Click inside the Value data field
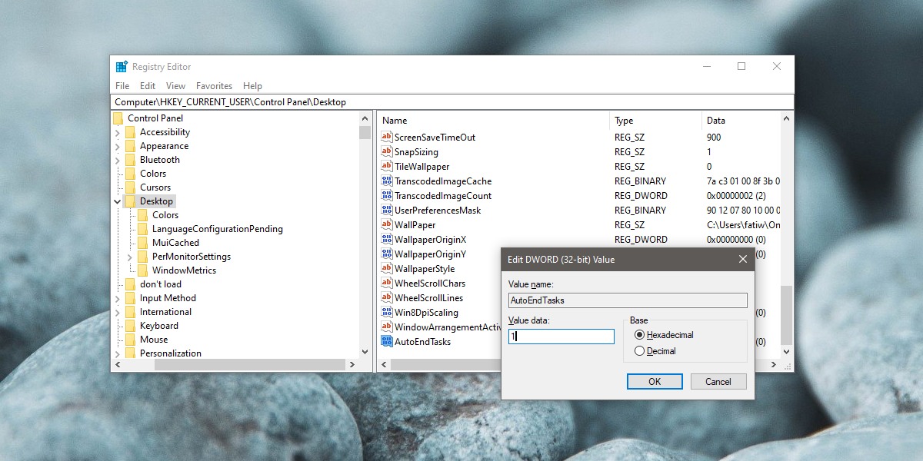Viewport: 923px width, 461px height. click(561, 336)
